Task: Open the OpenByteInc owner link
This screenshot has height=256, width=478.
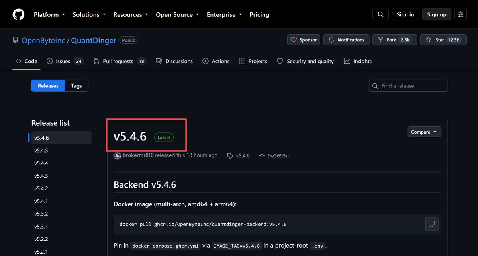Action: [43, 40]
